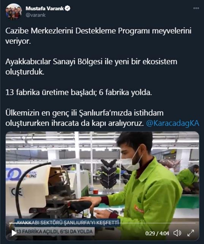Open Mustafa Varank's profile picture
This screenshot has width=204, height=244.
[13, 12]
